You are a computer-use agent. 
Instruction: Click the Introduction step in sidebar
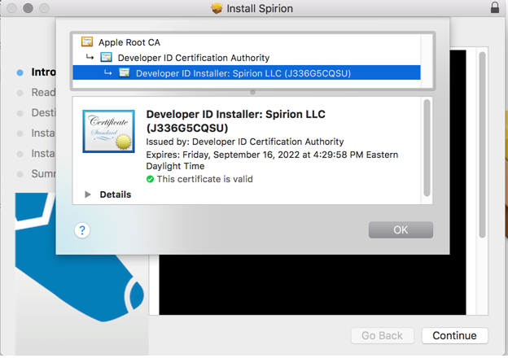(37, 72)
